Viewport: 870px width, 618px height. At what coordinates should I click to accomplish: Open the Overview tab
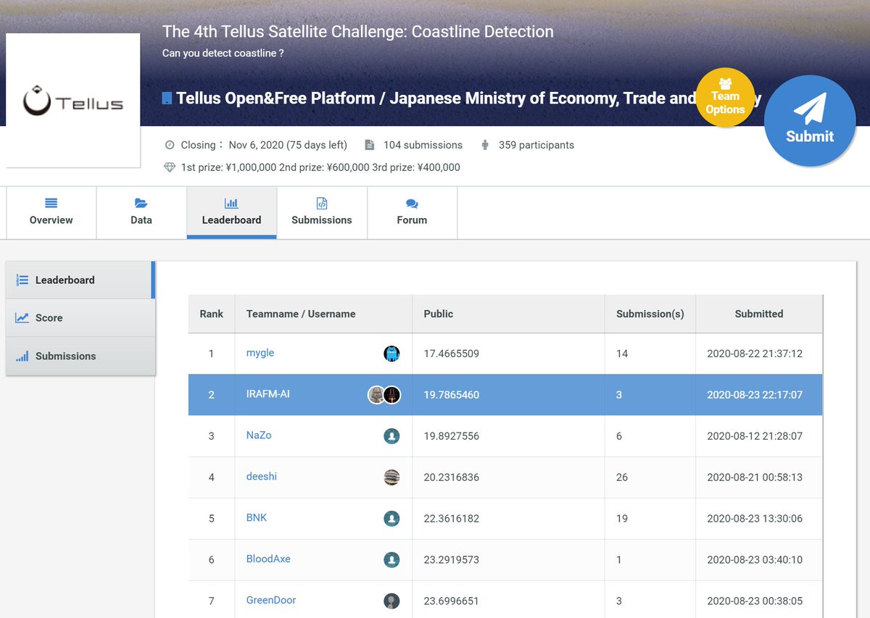coord(51,212)
